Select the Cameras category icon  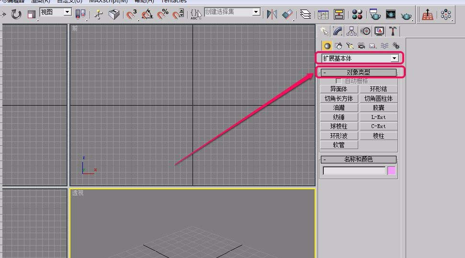coord(361,46)
